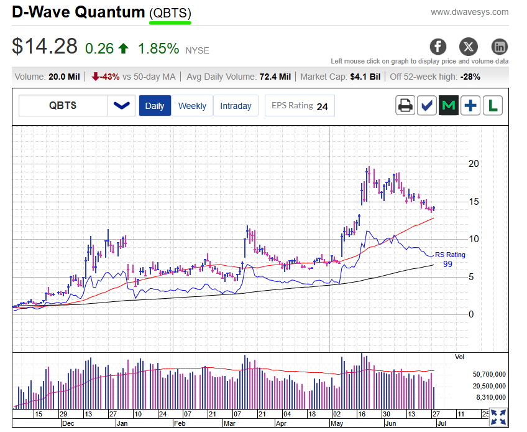527x432 pixels.
Task: Click the May month label on timeline
Action: (x=337, y=423)
